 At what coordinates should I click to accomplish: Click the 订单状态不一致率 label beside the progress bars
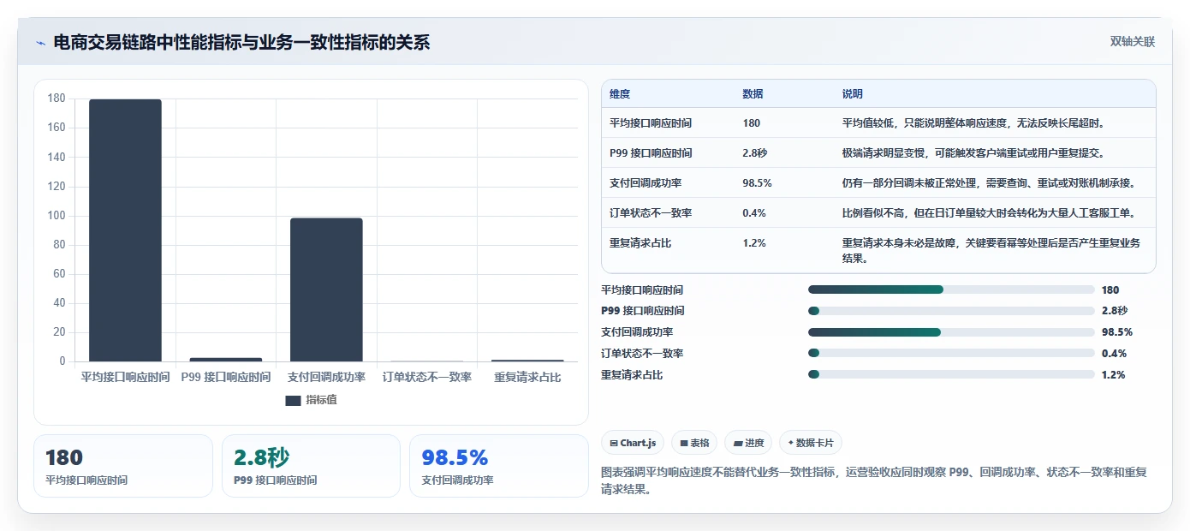coord(643,354)
